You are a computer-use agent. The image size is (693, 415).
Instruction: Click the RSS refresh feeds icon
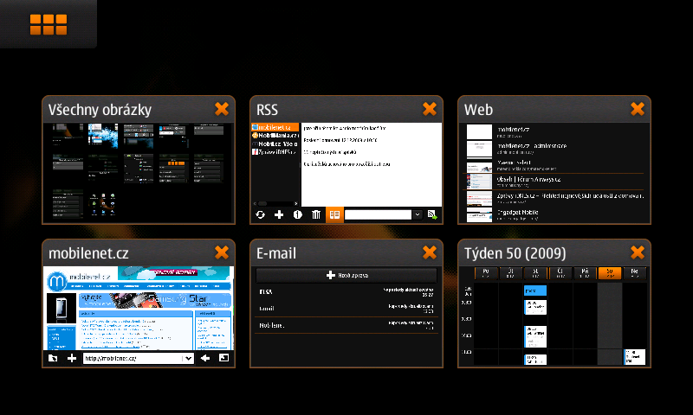tap(261, 214)
